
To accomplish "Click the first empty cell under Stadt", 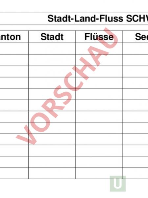I will tap(52, 49).
